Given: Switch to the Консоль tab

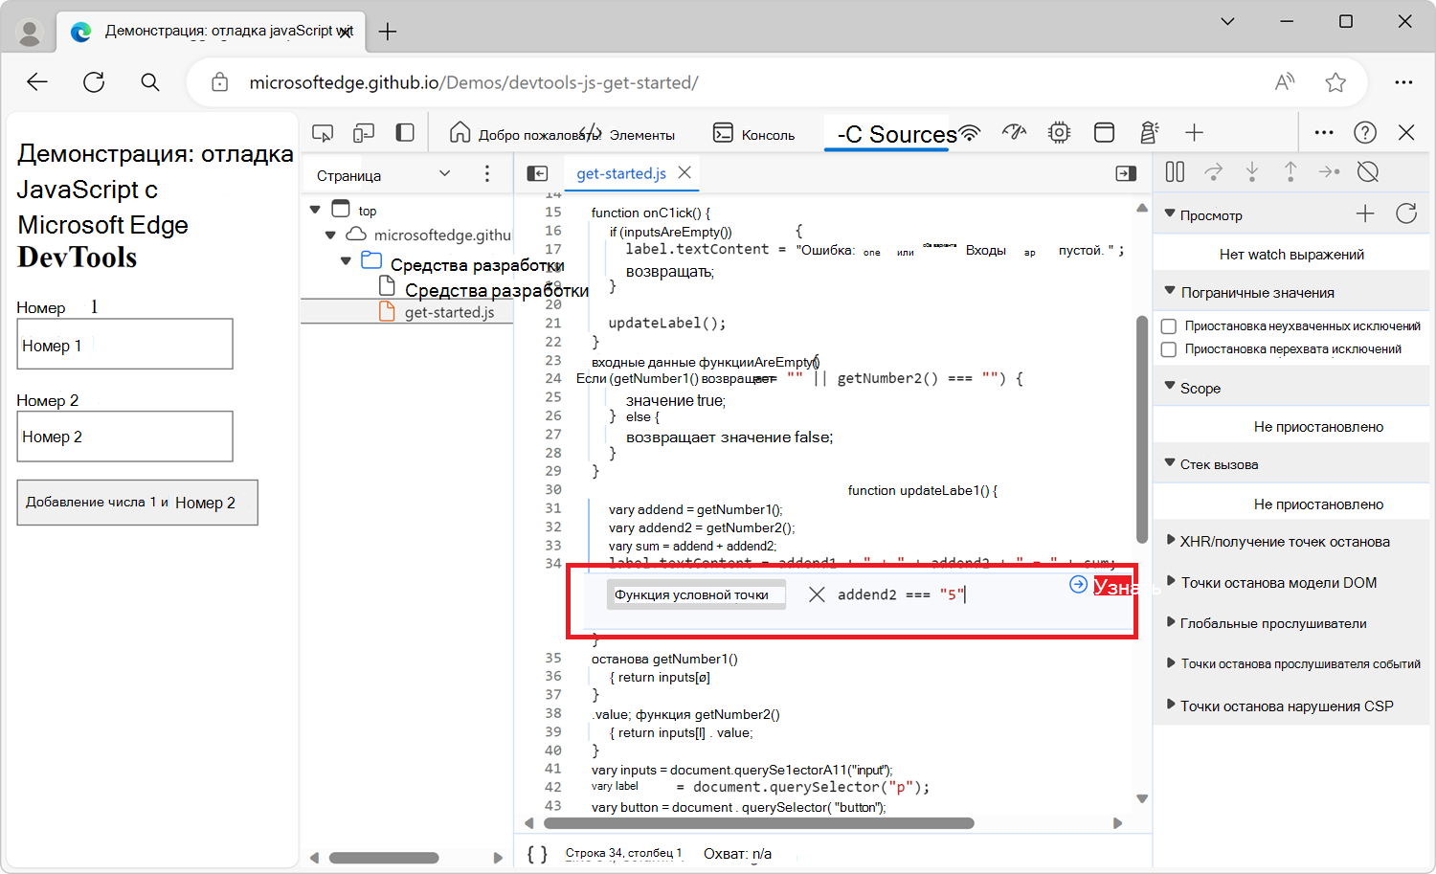Looking at the screenshot, I should coord(754,134).
